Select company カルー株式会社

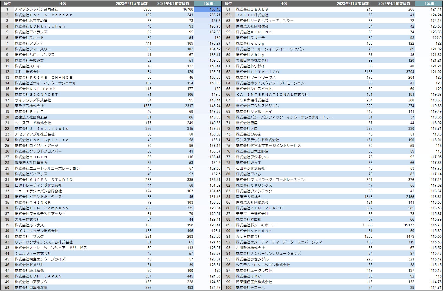[27, 219]
